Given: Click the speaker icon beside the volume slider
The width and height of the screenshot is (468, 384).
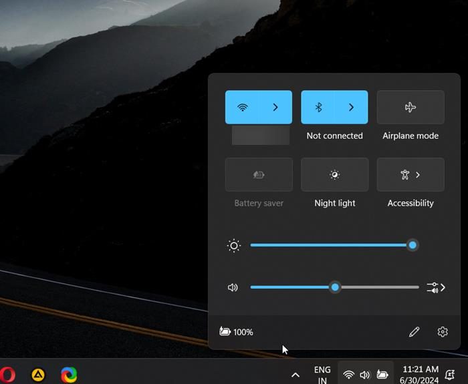Looking at the screenshot, I should coord(233,288).
